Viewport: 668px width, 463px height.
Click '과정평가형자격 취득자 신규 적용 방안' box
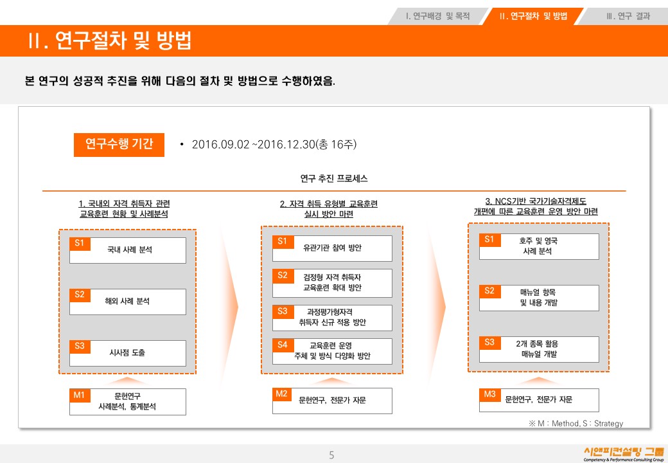[x=332, y=318]
